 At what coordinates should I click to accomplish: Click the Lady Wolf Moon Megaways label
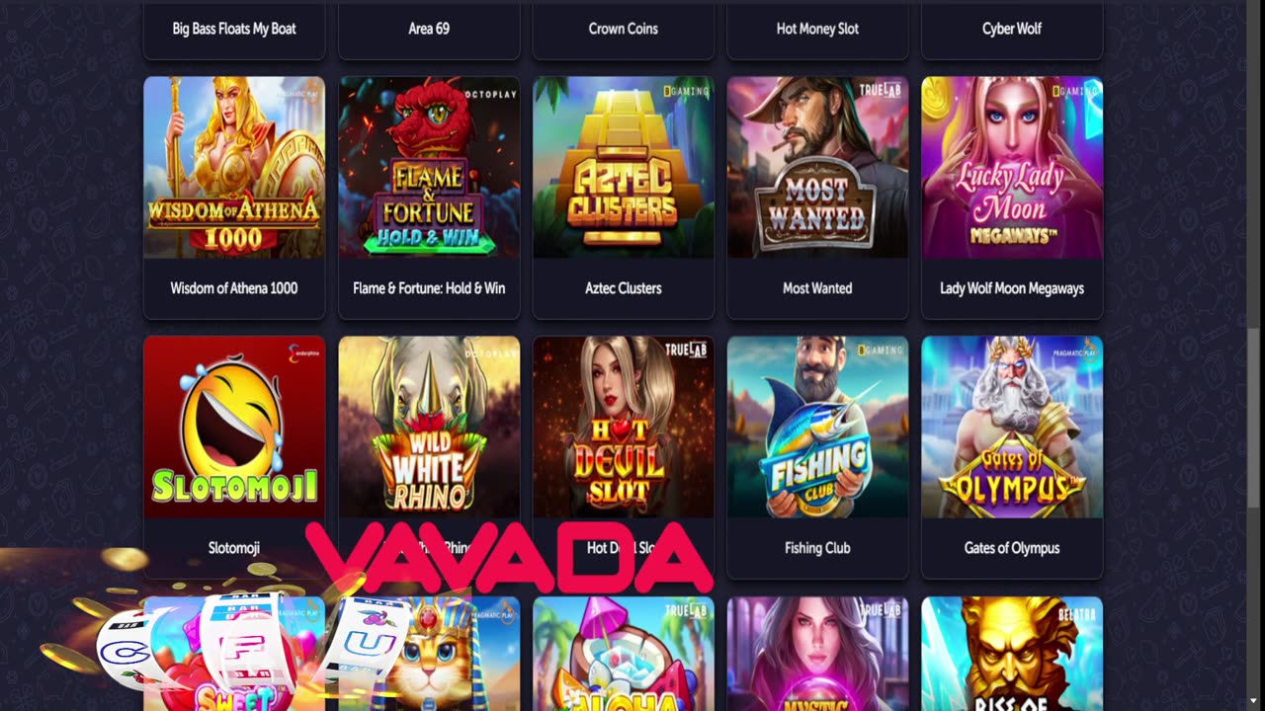(x=1012, y=288)
